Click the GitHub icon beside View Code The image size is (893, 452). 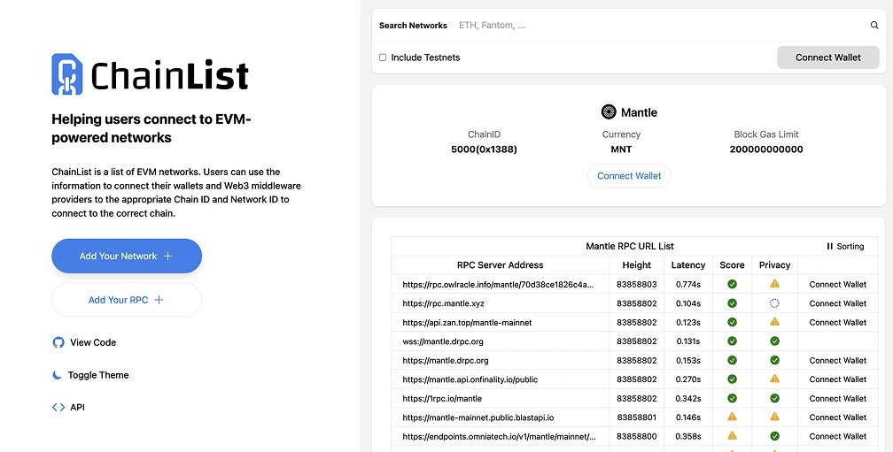click(x=58, y=342)
